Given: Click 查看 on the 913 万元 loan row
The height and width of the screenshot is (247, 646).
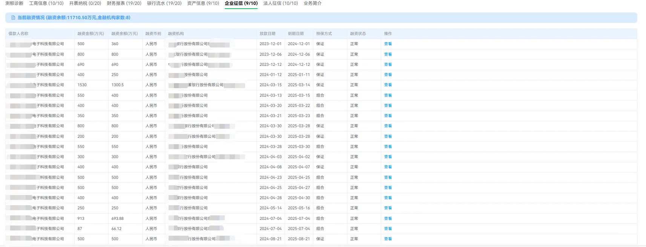Looking at the screenshot, I should [x=388, y=218].
